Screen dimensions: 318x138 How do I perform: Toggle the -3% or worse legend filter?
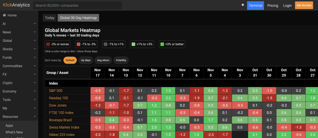coord(57,44)
